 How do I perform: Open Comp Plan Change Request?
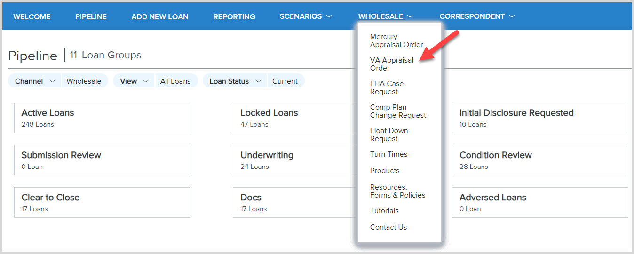pos(398,111)
